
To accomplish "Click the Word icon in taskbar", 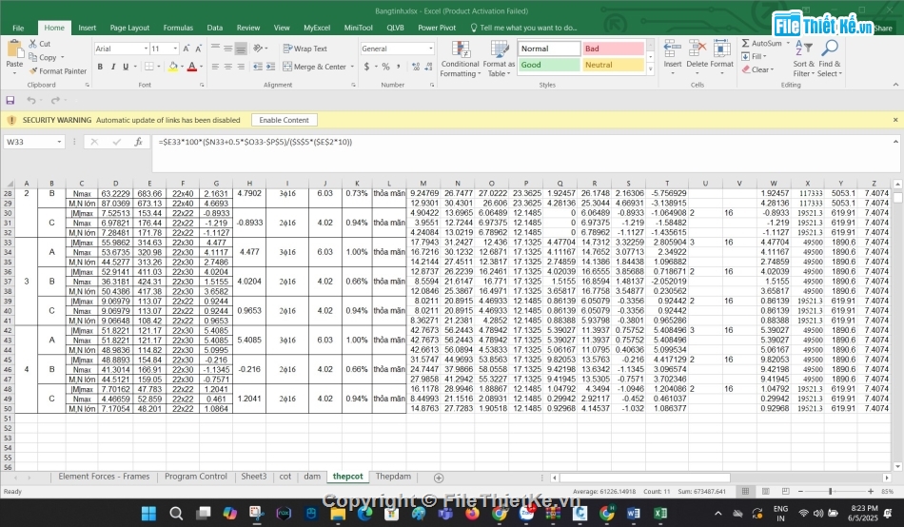I will (x=633, y=513).
